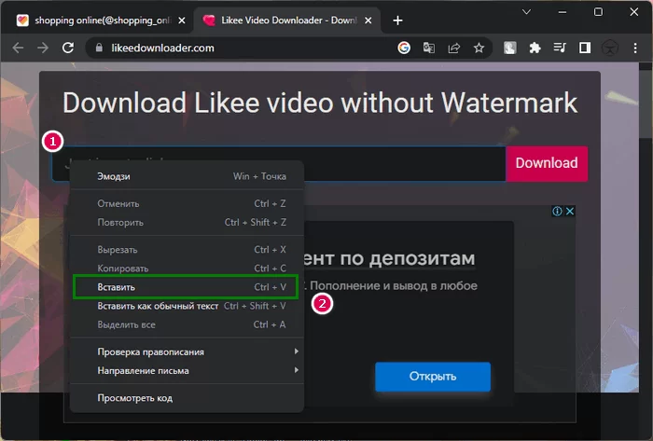The width and height of the screenshot is (653, 441).
Task: Reload the page
Action: point(68,48)
